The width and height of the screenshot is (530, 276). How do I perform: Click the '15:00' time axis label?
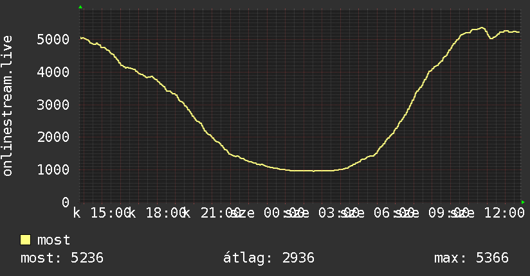coord(111,213)
